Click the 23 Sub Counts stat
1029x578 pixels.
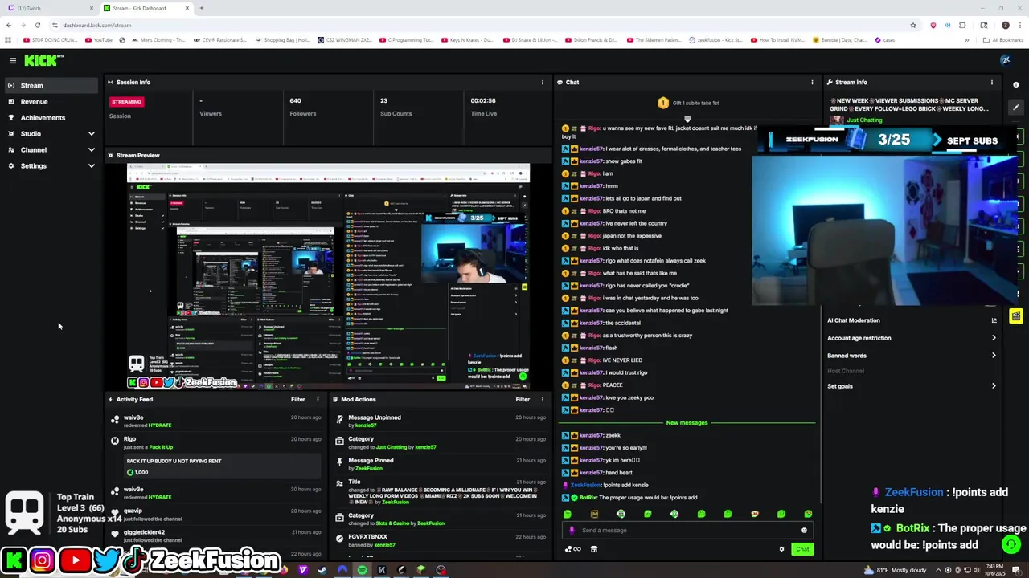click(396, 107)
